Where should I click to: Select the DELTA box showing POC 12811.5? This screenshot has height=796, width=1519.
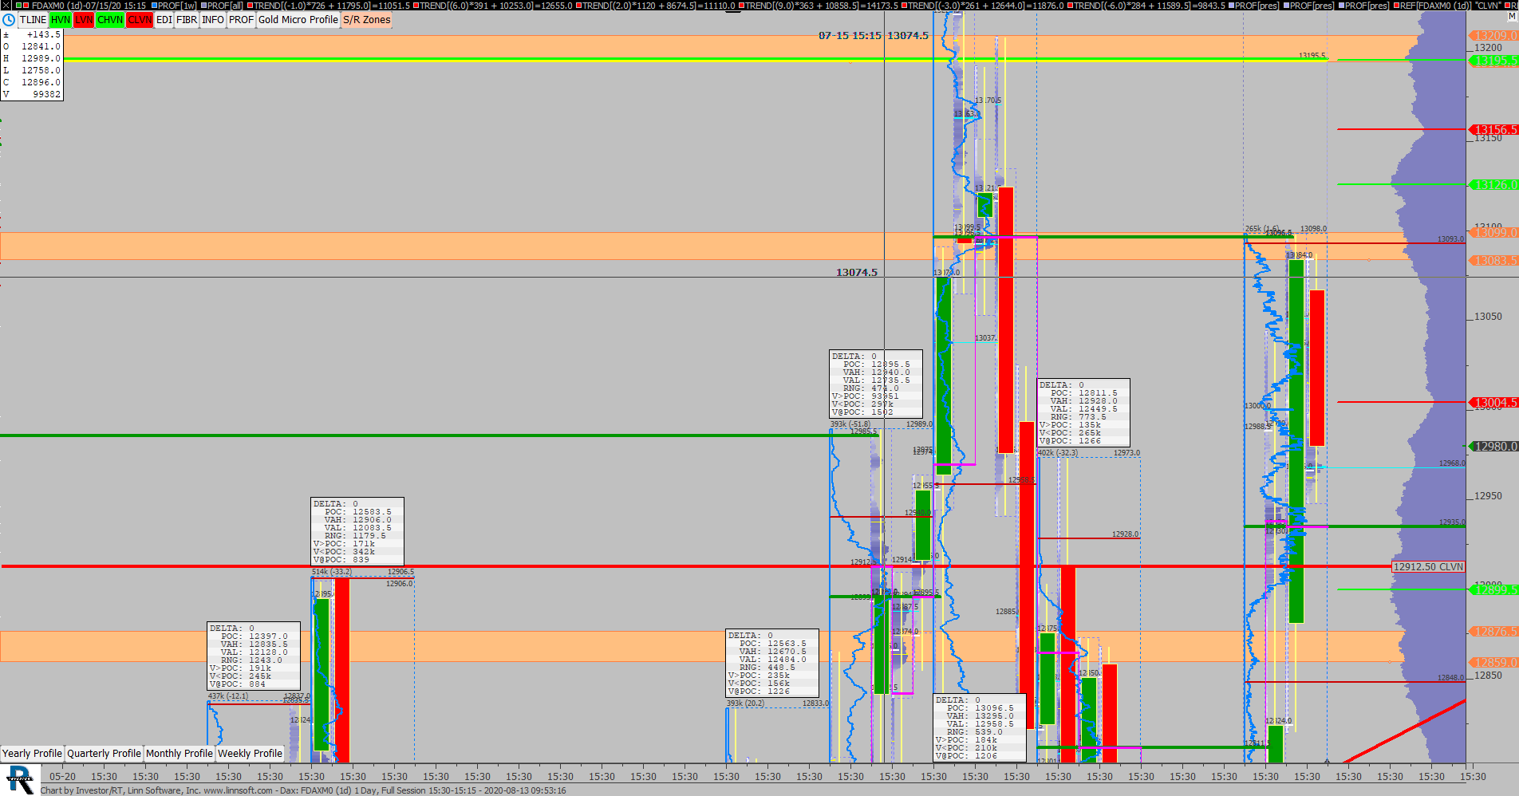pyautogui.click(x=1083, y=412)
